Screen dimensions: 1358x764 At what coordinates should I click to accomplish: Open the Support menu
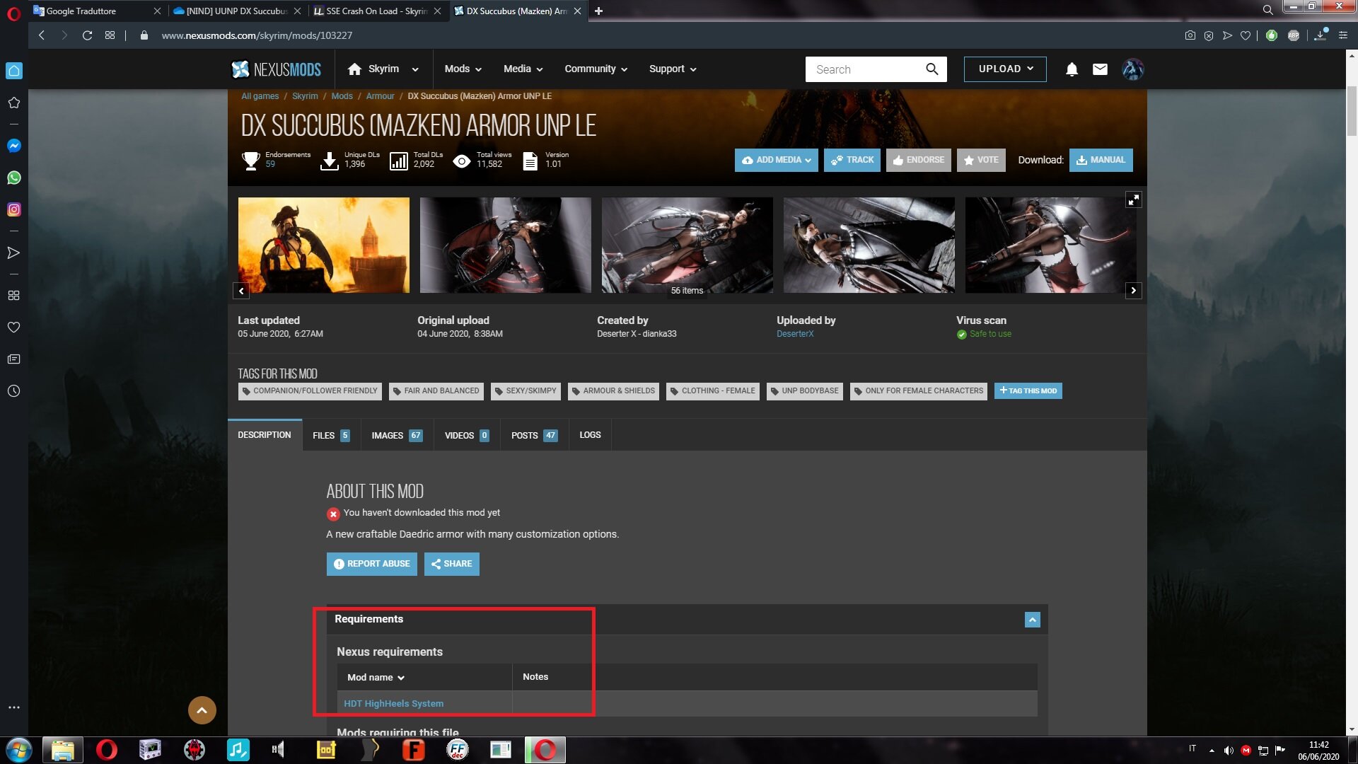click(x=673, y=69)
